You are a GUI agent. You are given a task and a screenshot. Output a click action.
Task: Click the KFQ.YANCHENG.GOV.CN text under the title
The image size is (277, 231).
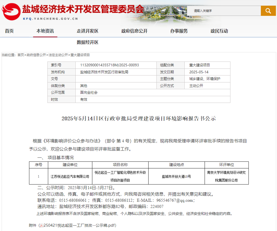(x=50, y=19)
